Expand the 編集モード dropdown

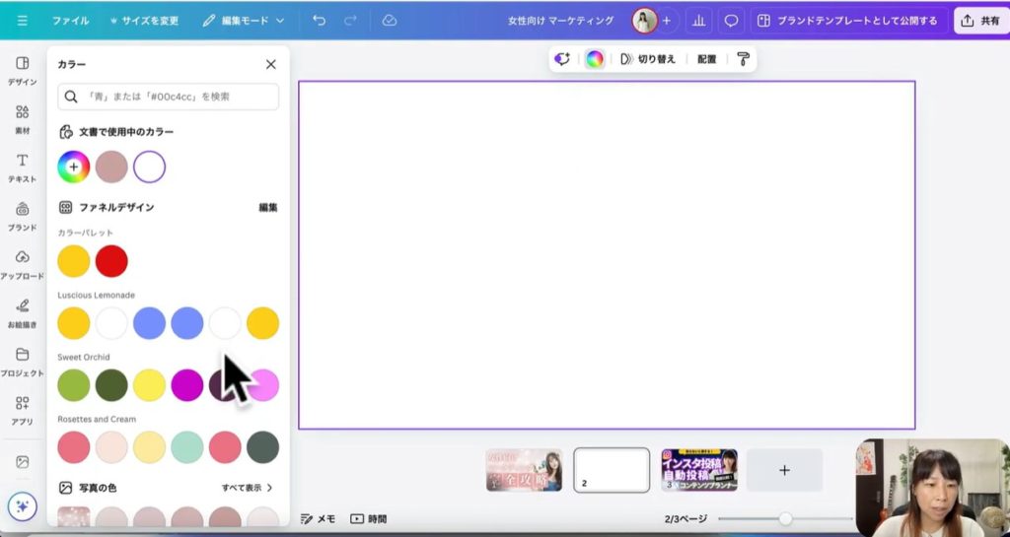point(244,21)
